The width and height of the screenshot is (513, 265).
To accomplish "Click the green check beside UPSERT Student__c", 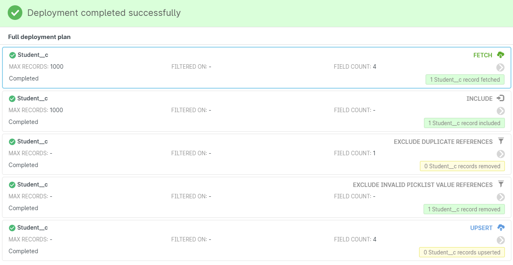I will (12, 228).
